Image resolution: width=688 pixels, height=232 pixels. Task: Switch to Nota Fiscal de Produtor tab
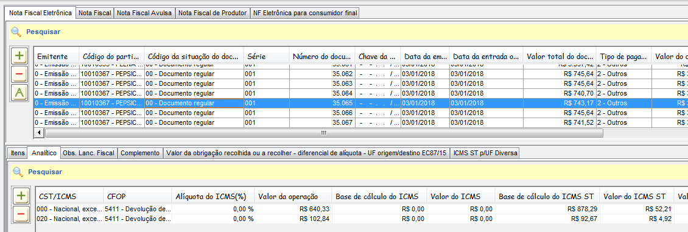coord(213,13)
